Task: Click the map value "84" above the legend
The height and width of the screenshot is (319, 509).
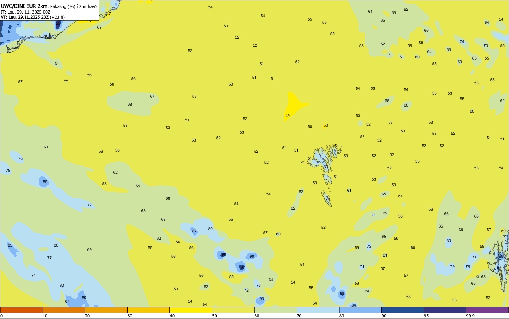Action: pyautogui.click(x=354, y=305)
